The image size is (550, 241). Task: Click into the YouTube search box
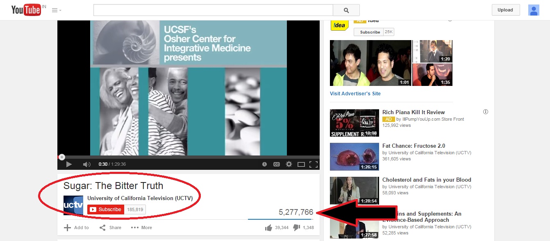click(x=213, y=10)
